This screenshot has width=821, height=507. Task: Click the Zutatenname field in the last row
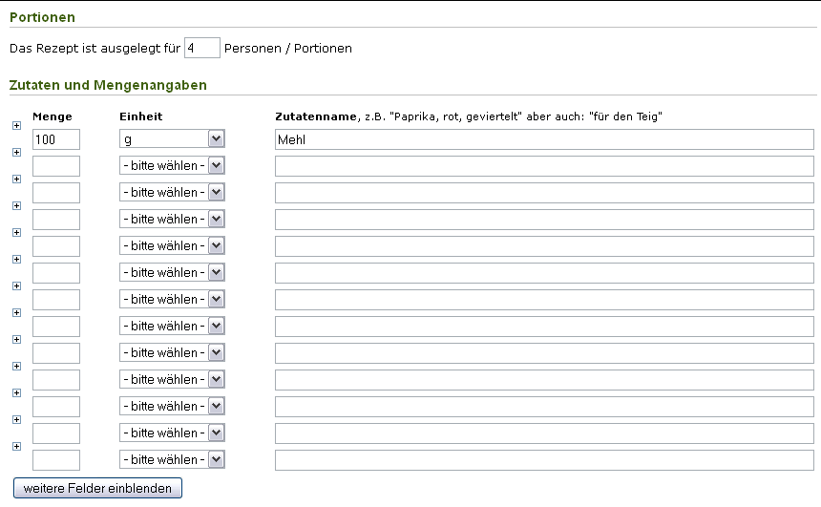pos(543,460)
